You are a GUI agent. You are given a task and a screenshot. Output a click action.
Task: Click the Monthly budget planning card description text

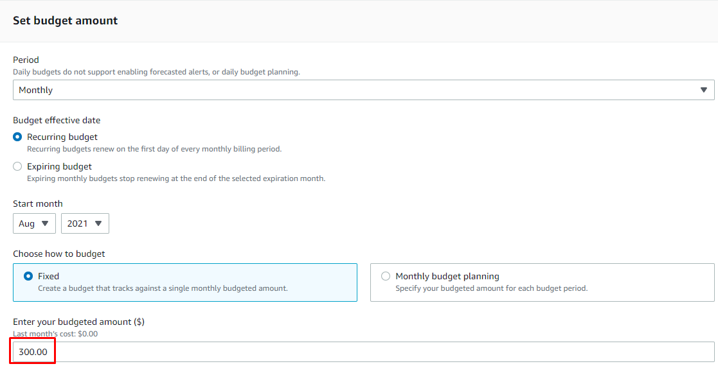pyautogui.click(x=491, y=288)
